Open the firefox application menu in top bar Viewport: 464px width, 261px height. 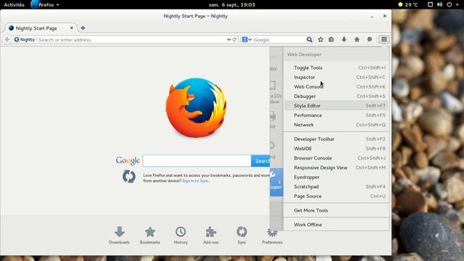click(x=45, y=4)
